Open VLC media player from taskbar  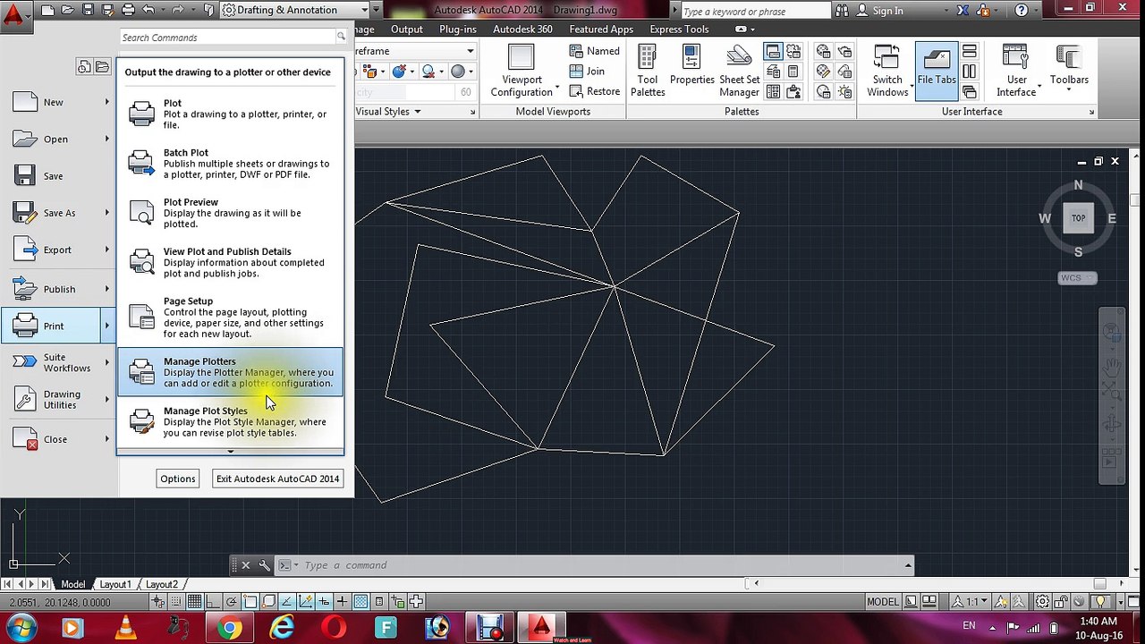point(125,628)
